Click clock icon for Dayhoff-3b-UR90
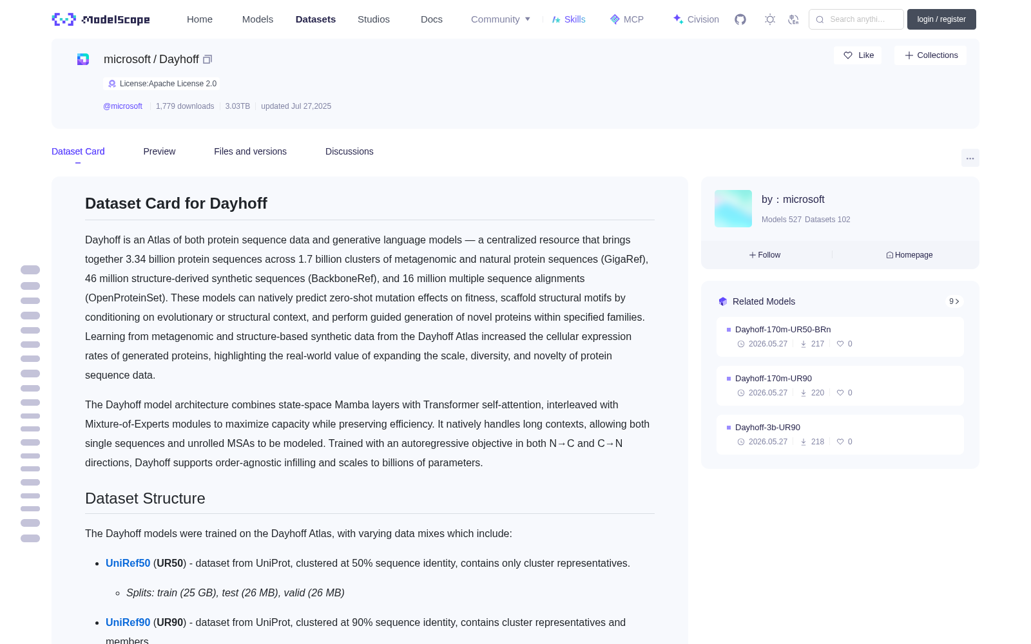This screenshot has width=1031, height=644. click(x=741, y=442)
